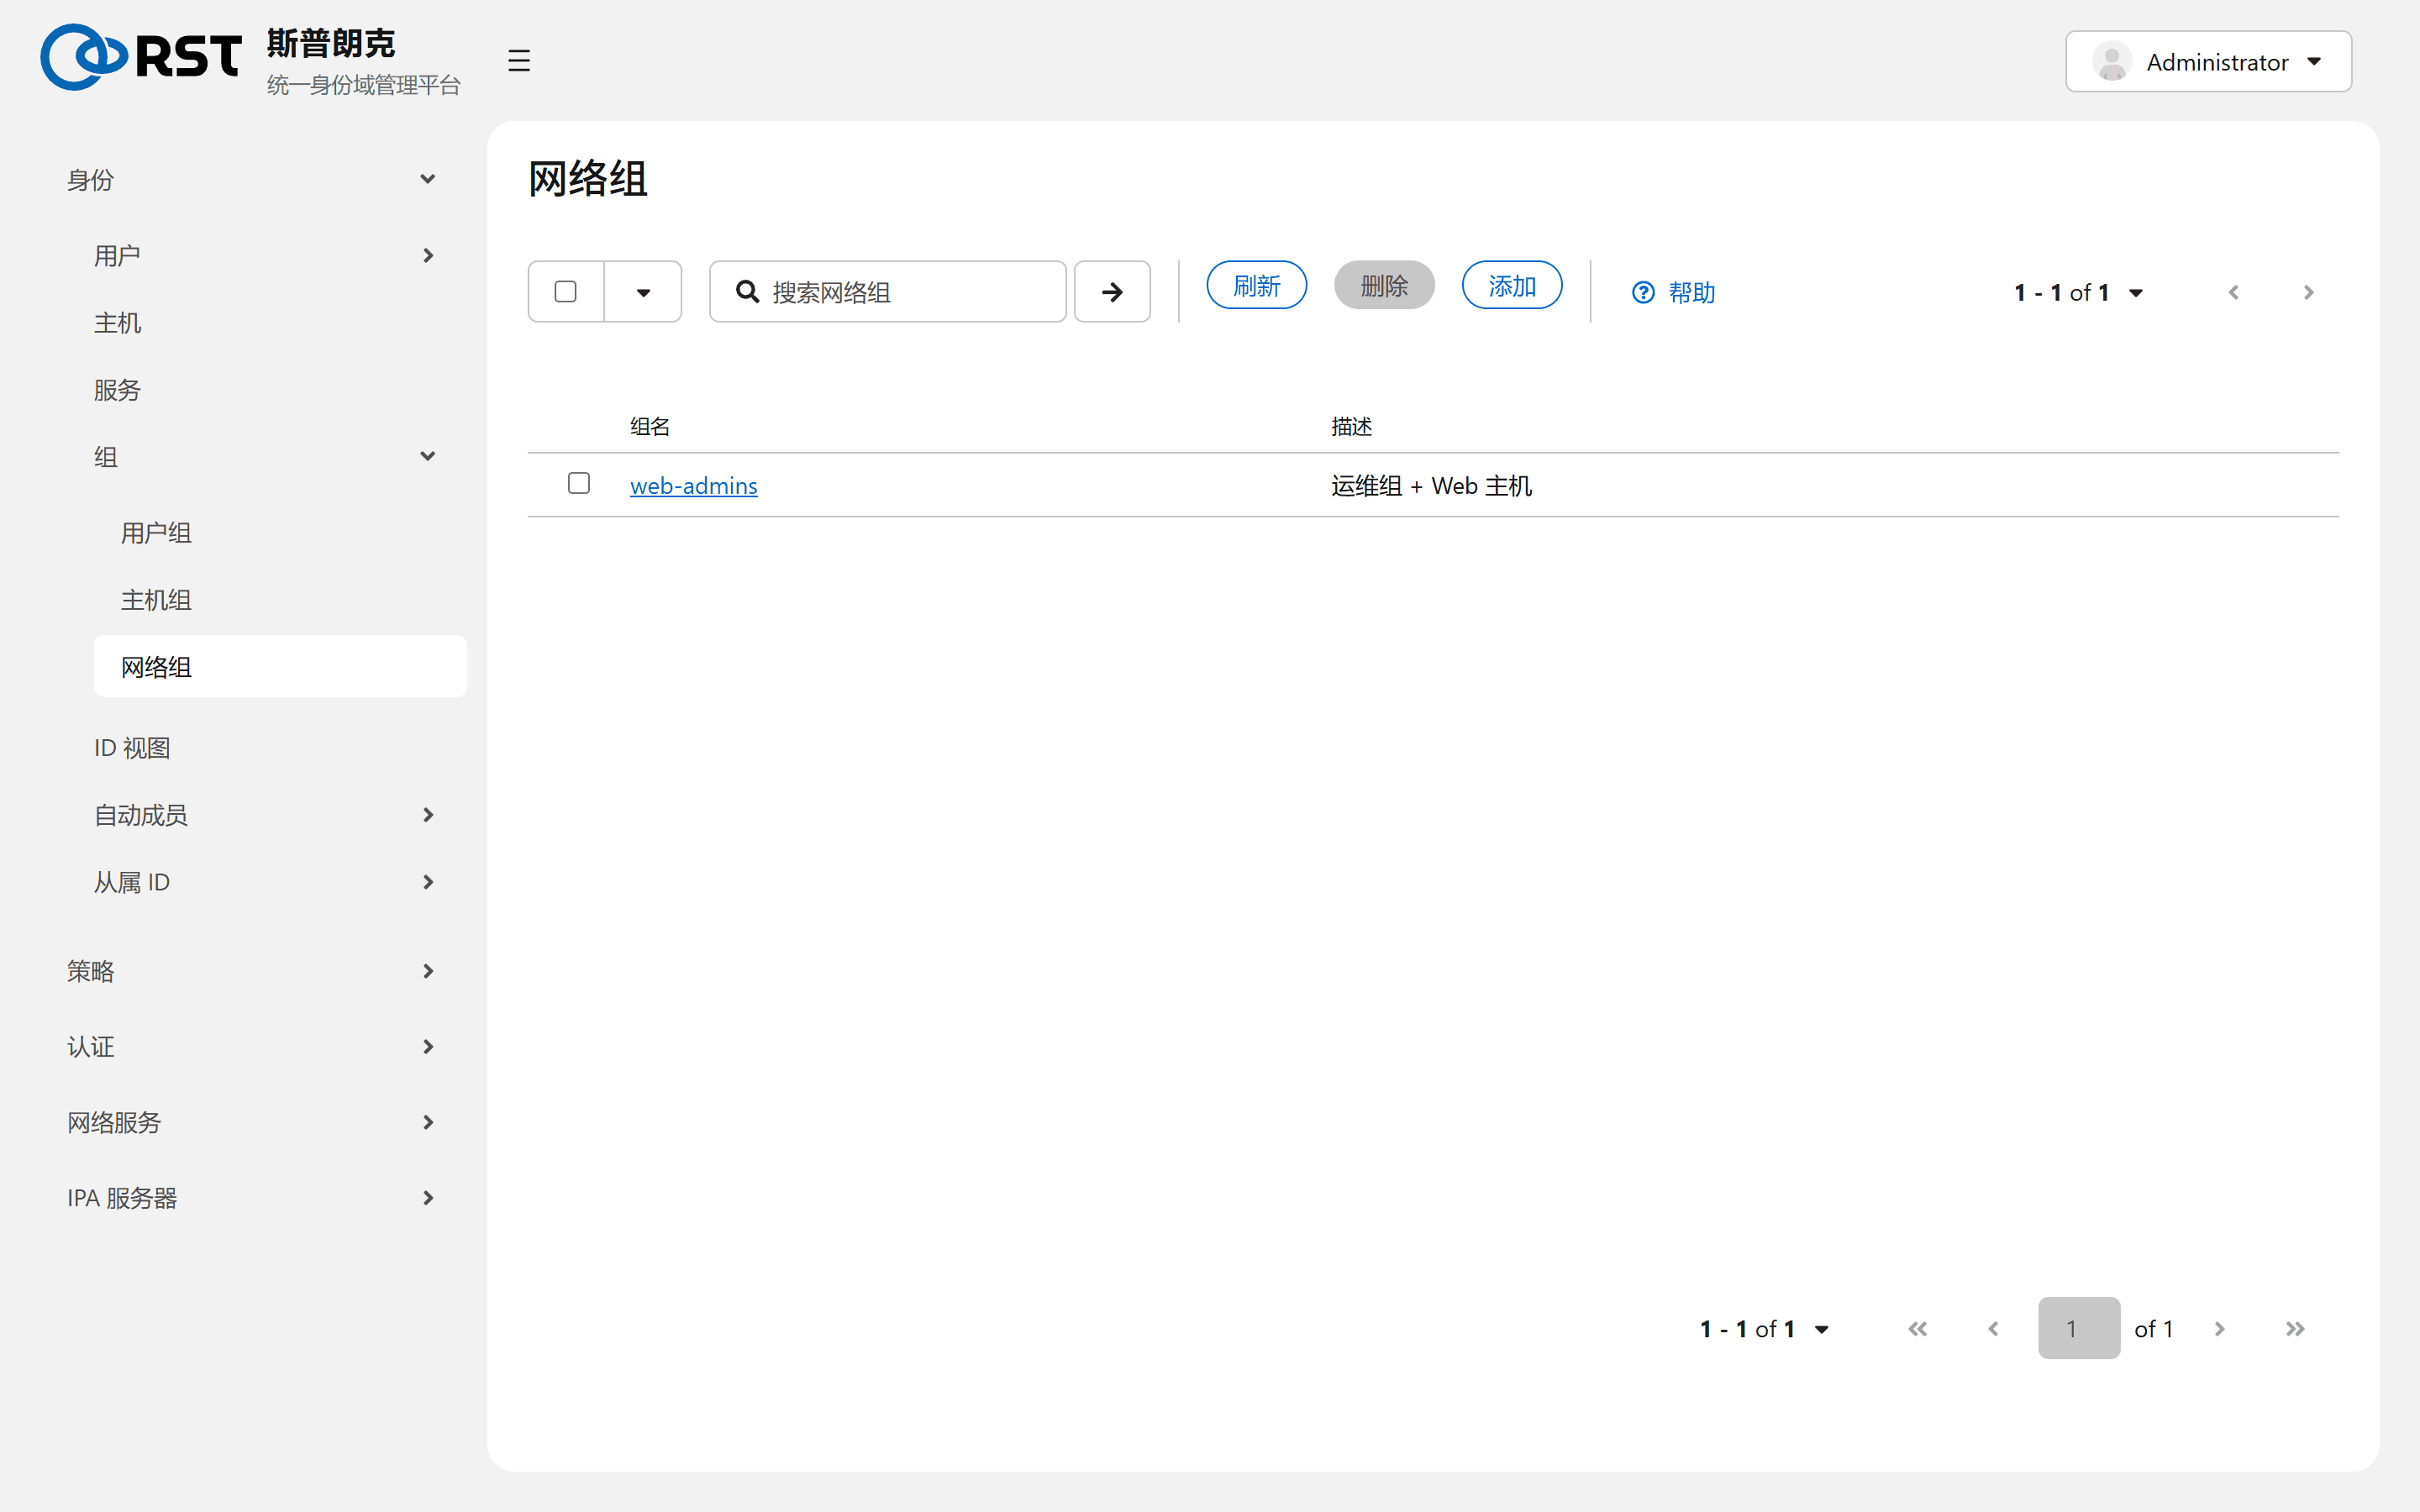The image size is (2420, 1512).
Task: Expand the 网络服务 navigation section
Action: pyautogui.click(x=252, y=1123)
